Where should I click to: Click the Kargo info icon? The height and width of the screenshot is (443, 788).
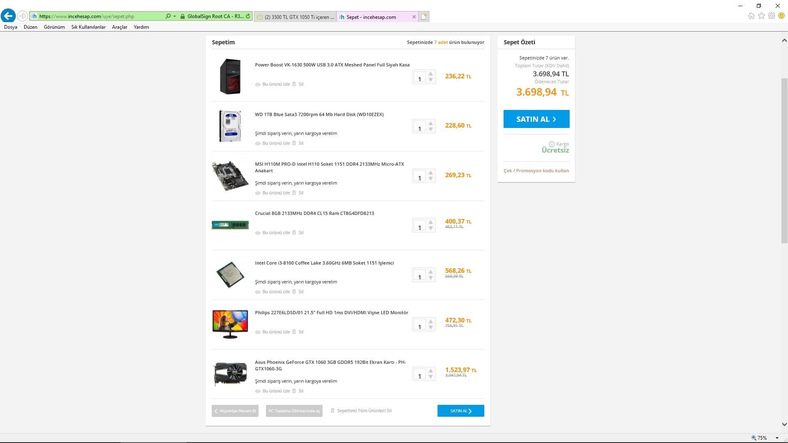(552, 144)
